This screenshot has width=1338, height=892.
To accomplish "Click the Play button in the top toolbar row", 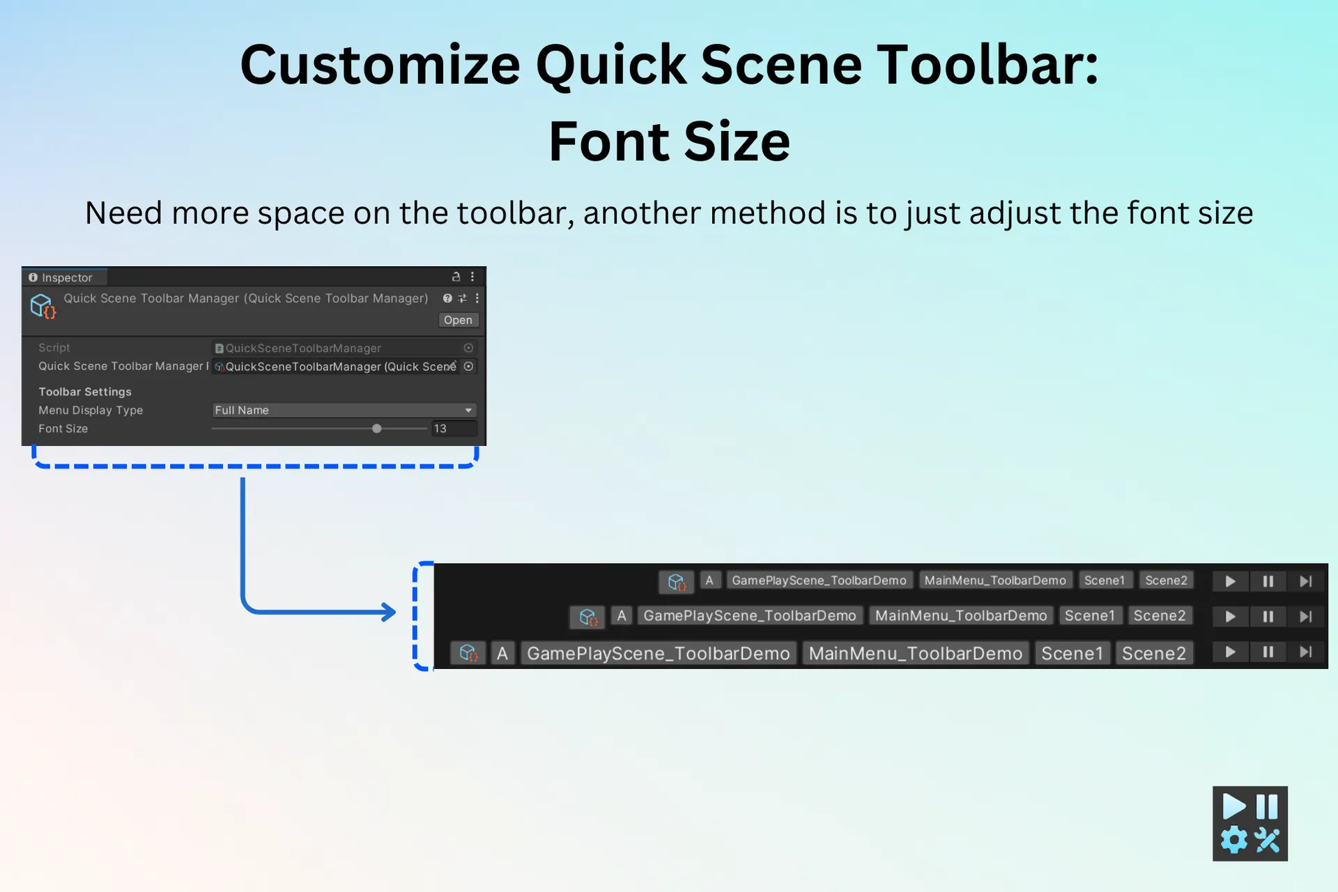I will [x=1231, y=581].
